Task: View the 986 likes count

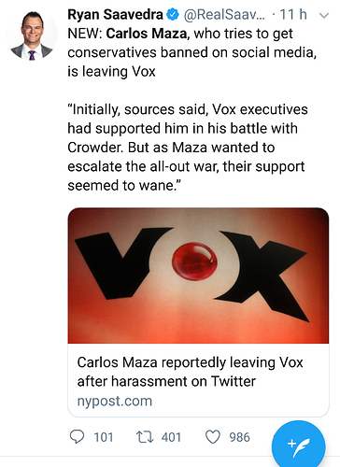Action: (x=239, y=437)
